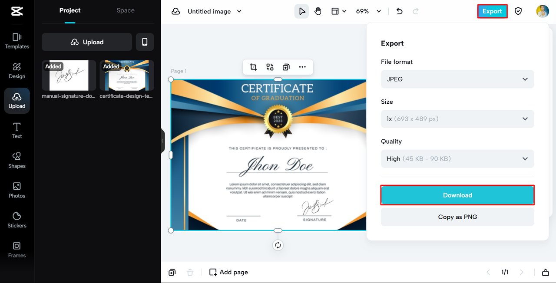Open the File format JPEG dropdown
Image resolution: width=556 pixels, height=283 pixels.
457,79
